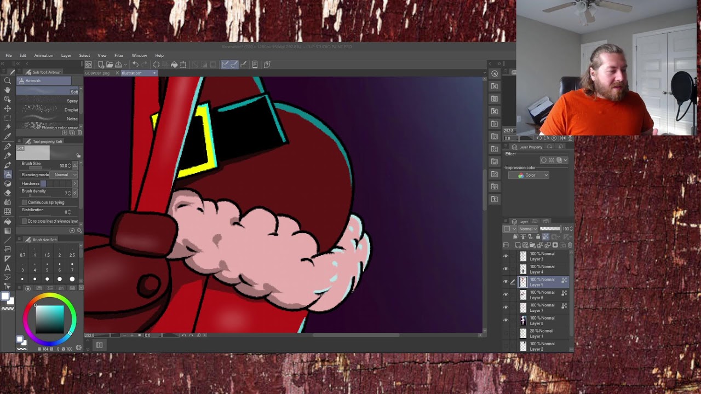This screenshot has height=394, width=701.
Task: Select the Fill bucket tool in toolbox
Action: point(8,221)
